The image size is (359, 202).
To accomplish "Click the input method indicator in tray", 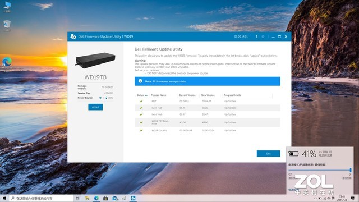I will point(333,198).
